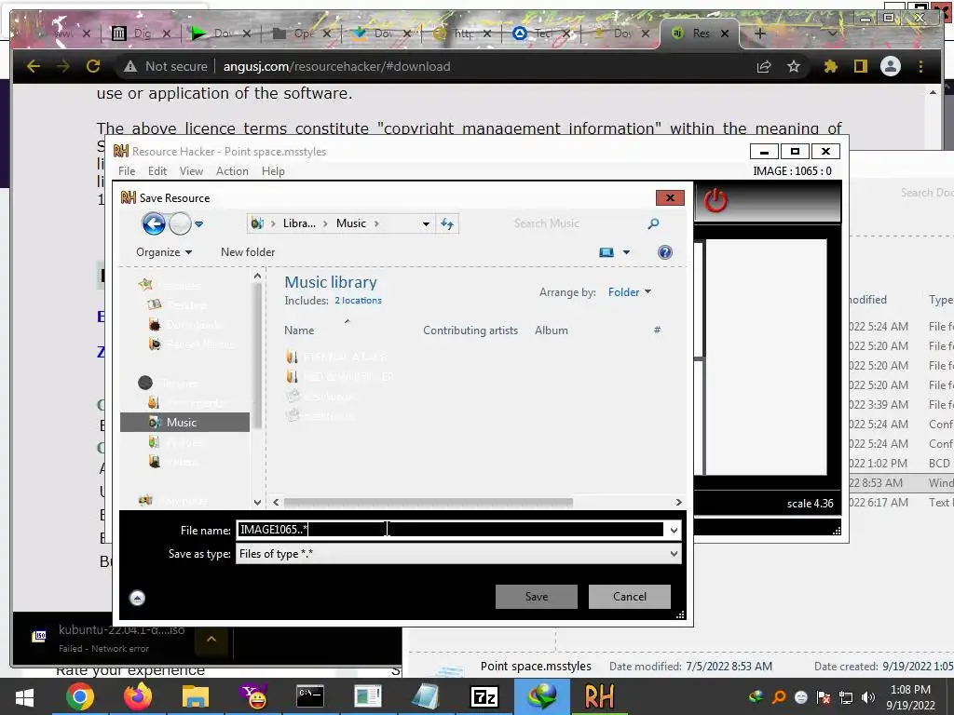The height and width of the screenshot is (715, 954).
Task: Reload the Chrome page
Action: (x=92, y=66)
